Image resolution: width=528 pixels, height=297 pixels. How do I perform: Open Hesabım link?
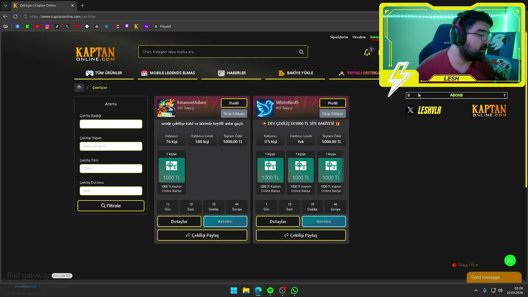pos(359,37)
